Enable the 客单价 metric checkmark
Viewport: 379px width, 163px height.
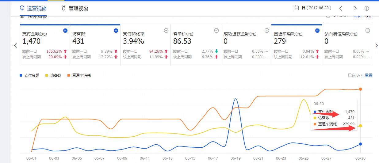click(x=216, y=30)
